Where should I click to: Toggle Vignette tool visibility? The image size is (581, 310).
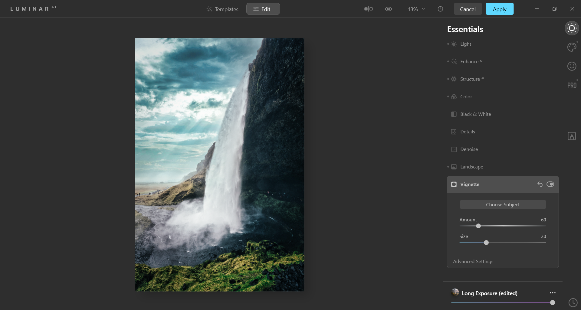pos(550,184)
